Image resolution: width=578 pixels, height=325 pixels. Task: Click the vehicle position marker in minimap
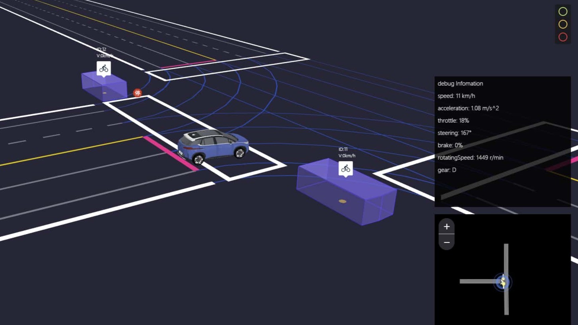point(503,282)
